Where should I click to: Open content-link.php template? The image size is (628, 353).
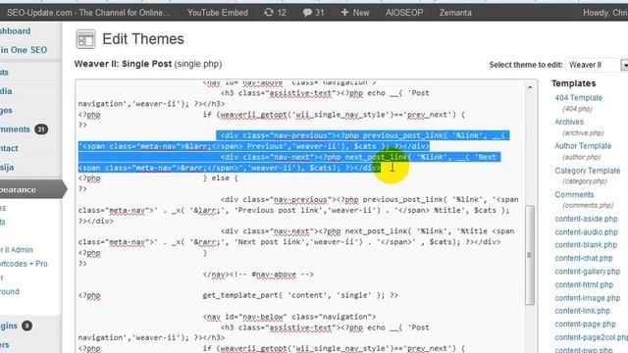click(x=582, y=311)
